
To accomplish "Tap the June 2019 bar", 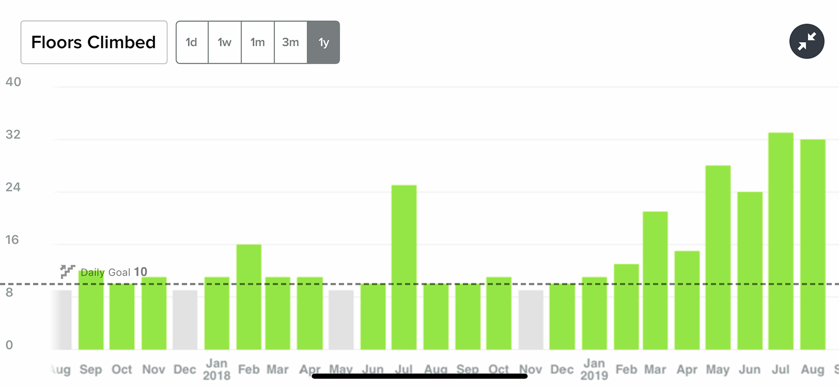I will (x=749, y=270).
